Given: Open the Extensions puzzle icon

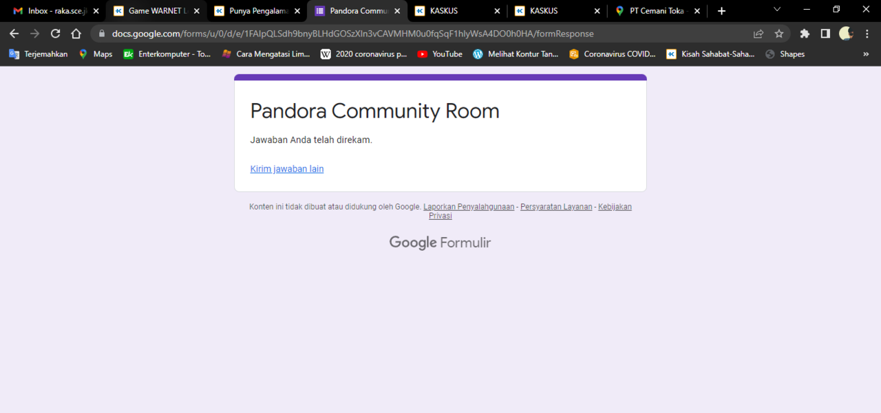Looking at the screenshot, I should pos(805,34).
